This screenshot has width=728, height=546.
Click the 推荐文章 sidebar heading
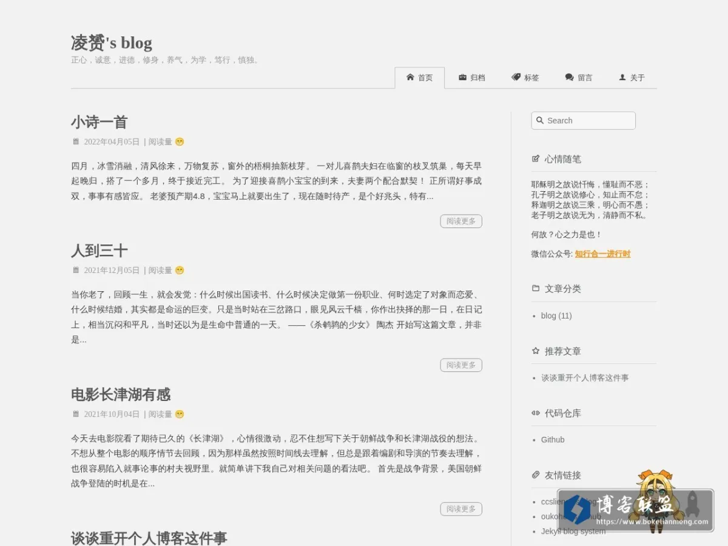pyautogui.click(x=563, y=351)
